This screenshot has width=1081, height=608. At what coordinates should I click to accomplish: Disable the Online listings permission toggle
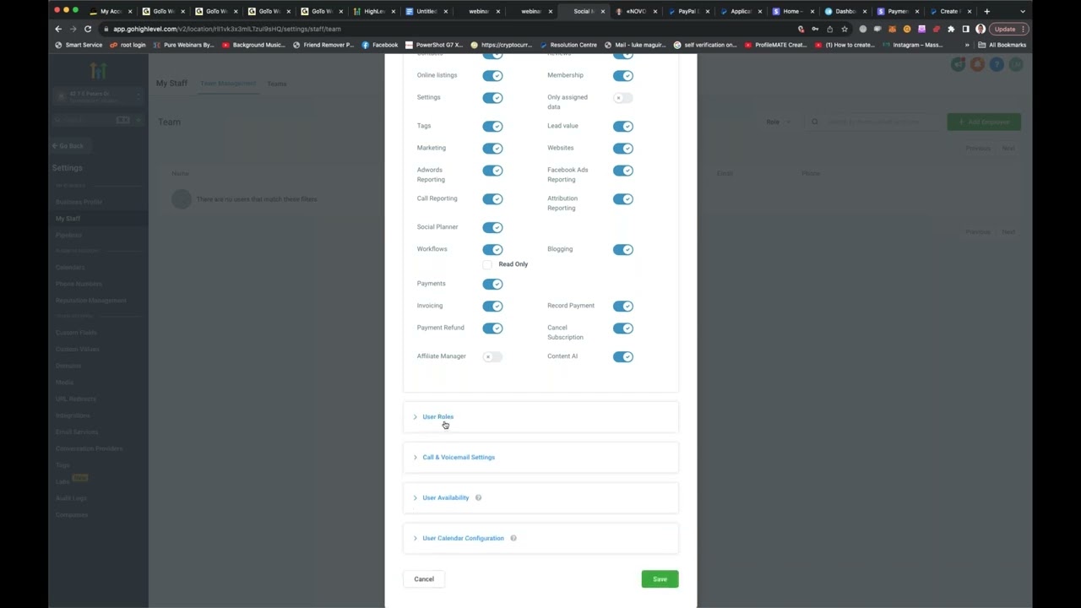pyautogui.click(x=492, y=76)
